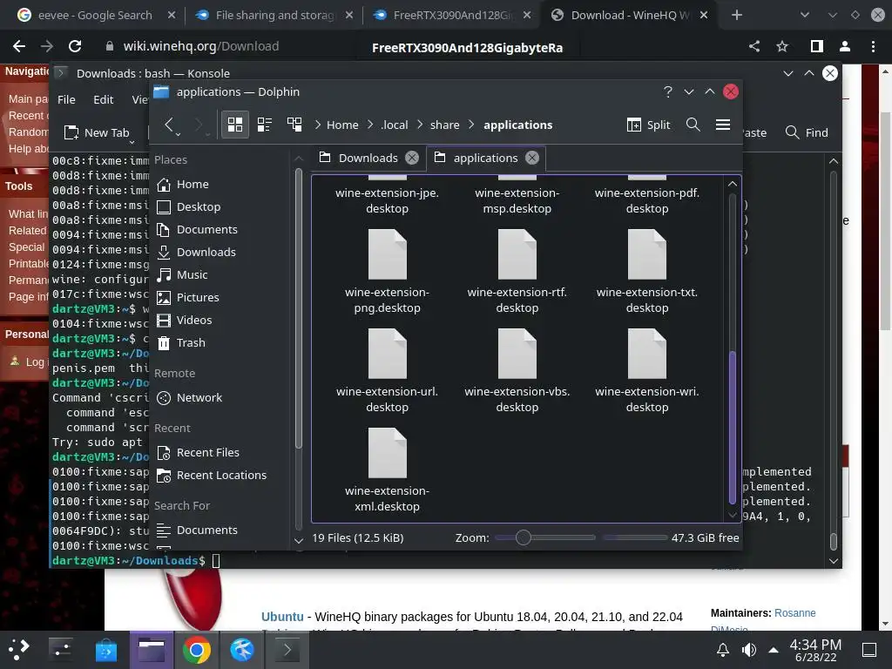Select wine-extension-rtf.desktop file icon
The height and width of the screenshot is (669, 892).
(x=517, y=254)
